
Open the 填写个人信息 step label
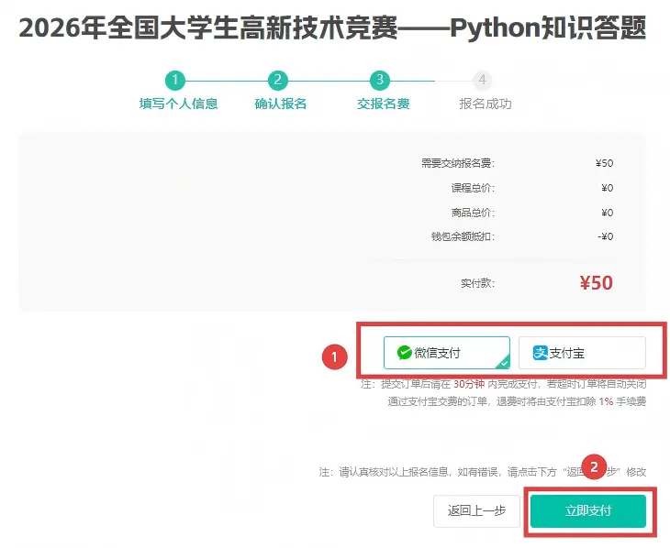pyautogui.click(x=179, y=104)
